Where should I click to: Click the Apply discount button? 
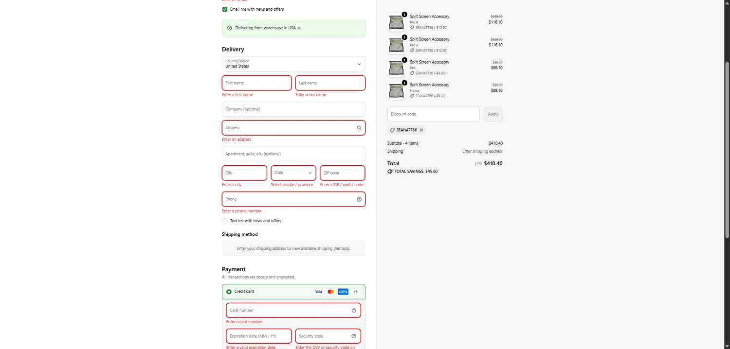coord(493,114)
